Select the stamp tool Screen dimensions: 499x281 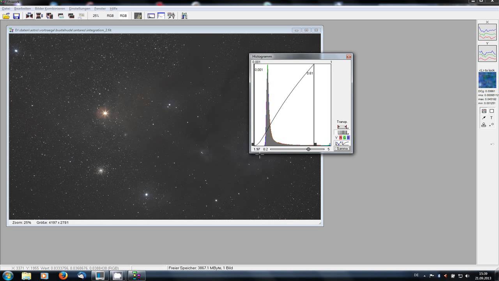[484, 124]
